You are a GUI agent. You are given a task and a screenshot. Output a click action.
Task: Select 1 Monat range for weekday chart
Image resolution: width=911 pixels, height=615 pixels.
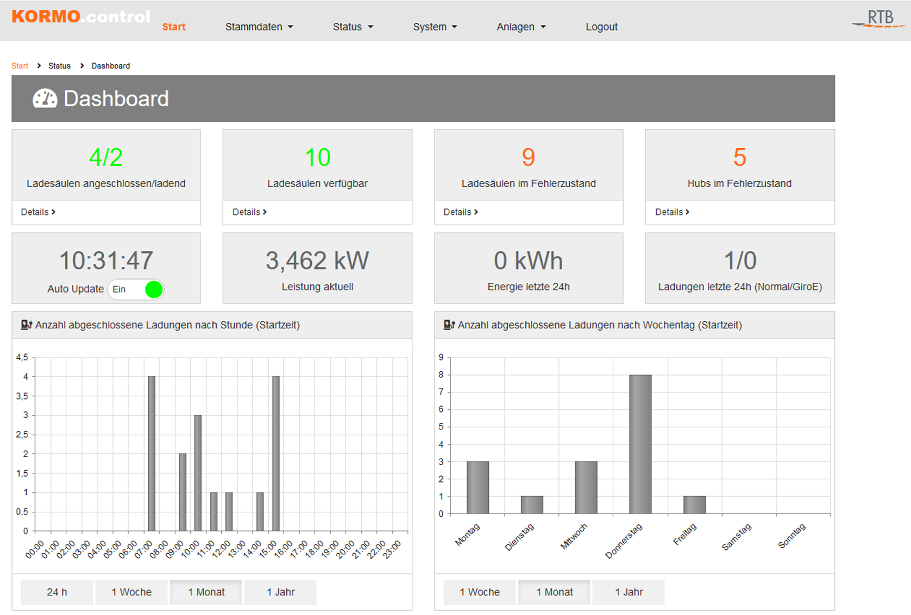pyautogui.click(x=554, y=592)
